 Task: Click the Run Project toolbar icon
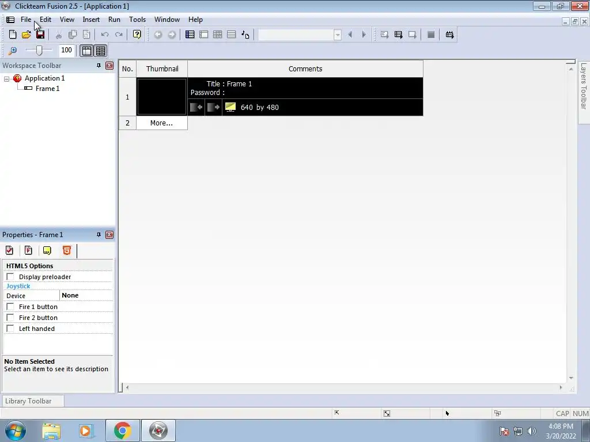[x=384, y=35]
